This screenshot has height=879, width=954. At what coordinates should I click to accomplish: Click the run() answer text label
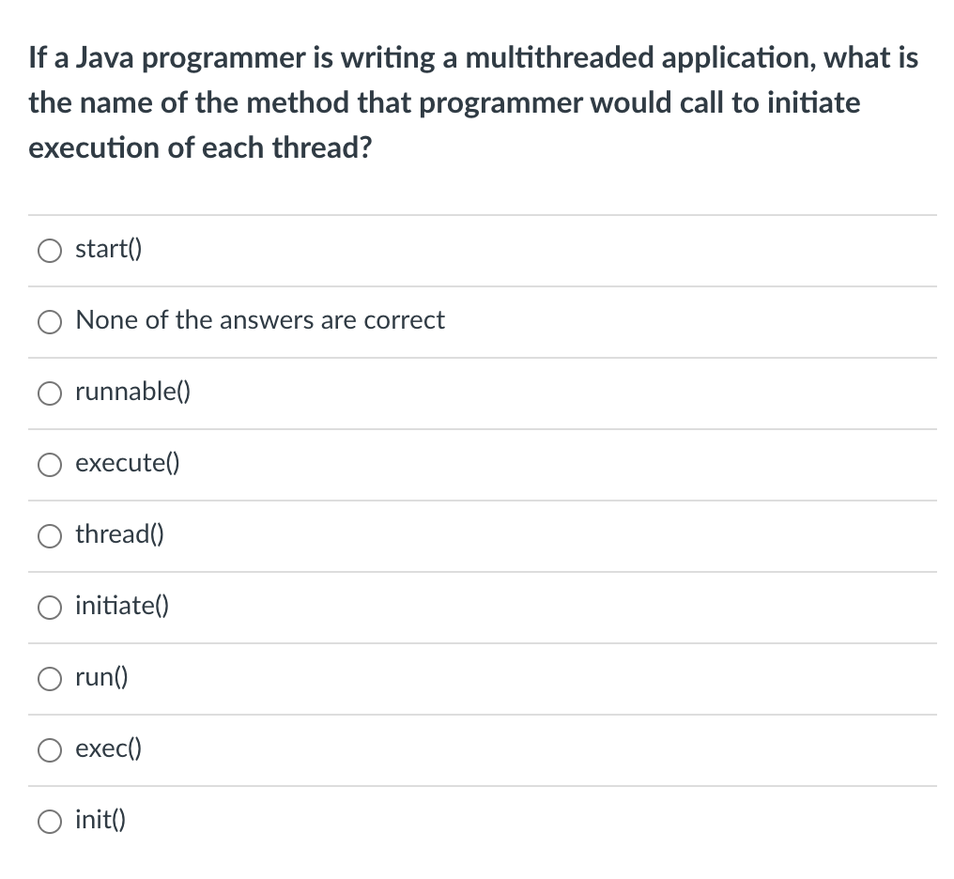click(x=102, y=678)
